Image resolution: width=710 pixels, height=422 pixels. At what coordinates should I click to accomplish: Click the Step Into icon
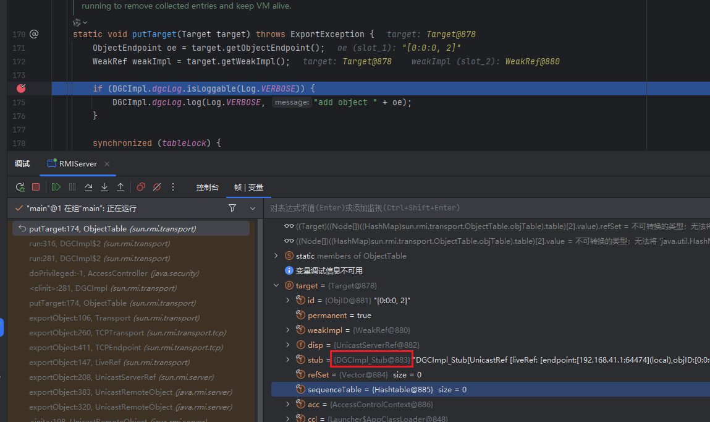click(x=104, y=187)
